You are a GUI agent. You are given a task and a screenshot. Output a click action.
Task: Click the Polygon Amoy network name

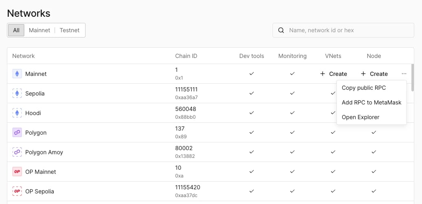coord(44,152)
